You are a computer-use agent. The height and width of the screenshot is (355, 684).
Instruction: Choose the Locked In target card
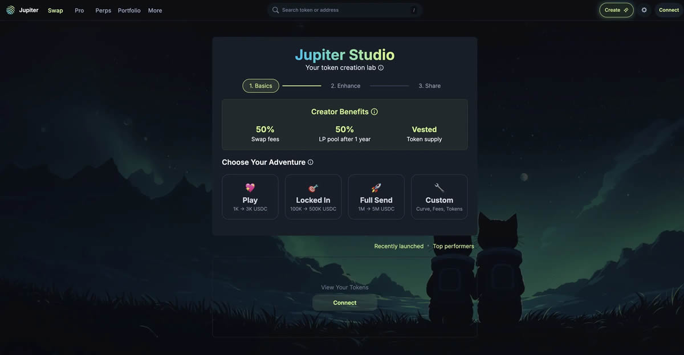pos(313,197)
